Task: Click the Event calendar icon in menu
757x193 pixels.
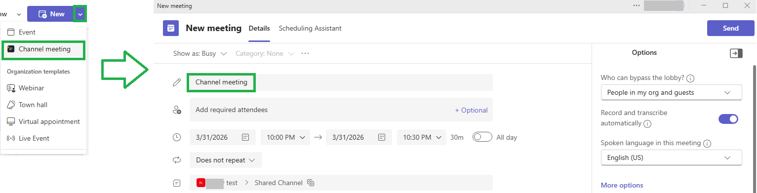Action: point(11,32)
